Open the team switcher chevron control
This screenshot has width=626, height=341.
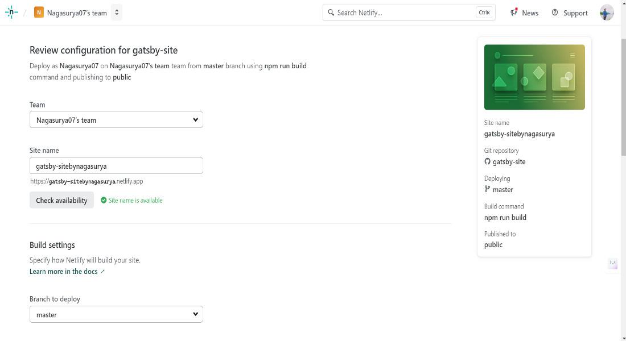(116, 12)
